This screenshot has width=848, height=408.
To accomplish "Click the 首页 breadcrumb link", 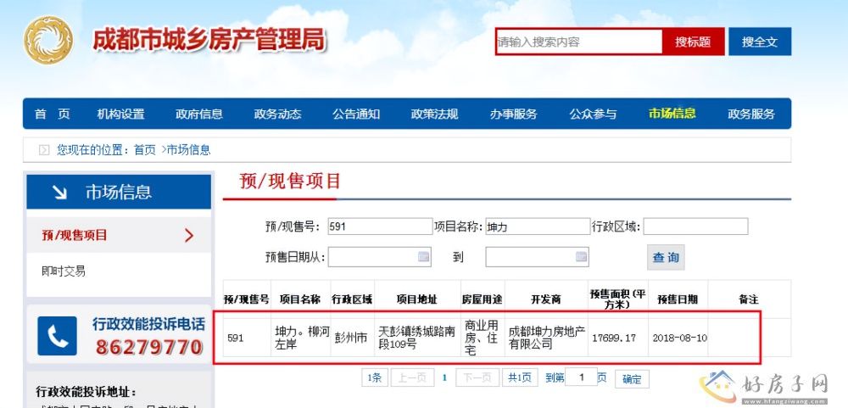I will 144,150.
